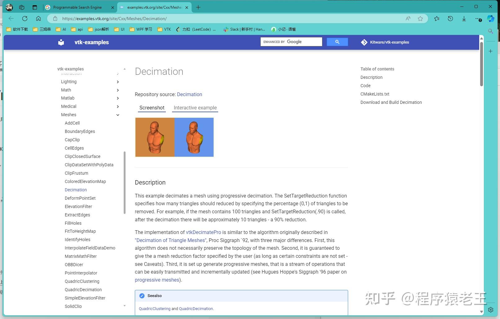Viewport: 500px width, 319px height.
Task: Click the Home icon in the toolbar
Action: coord(38,19)
